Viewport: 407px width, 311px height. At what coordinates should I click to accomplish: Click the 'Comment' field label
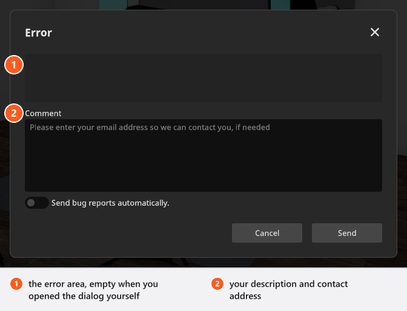(x=43, y=113)
